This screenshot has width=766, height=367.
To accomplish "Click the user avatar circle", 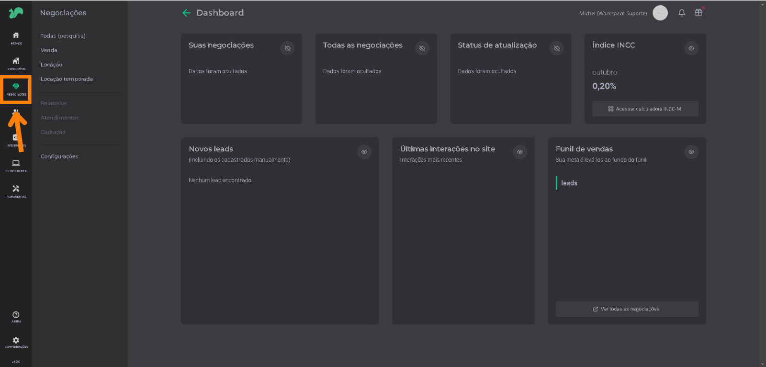I will click(x=660, y=13).
